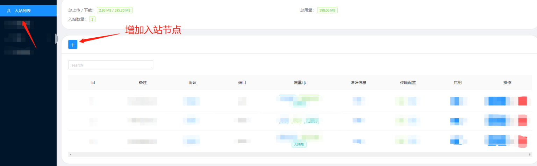Click the left arrow of horizontal scrollbar
This screenshot has height=166, width=537.
tap(70, 154)
